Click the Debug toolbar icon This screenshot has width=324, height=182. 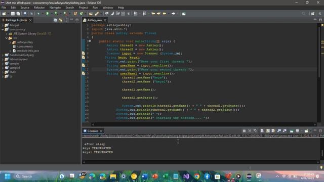(38, 14)
